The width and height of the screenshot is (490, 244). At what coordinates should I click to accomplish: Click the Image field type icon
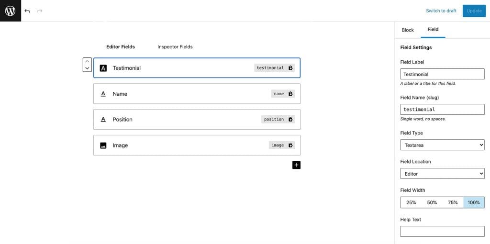click(x=103, y=145)
